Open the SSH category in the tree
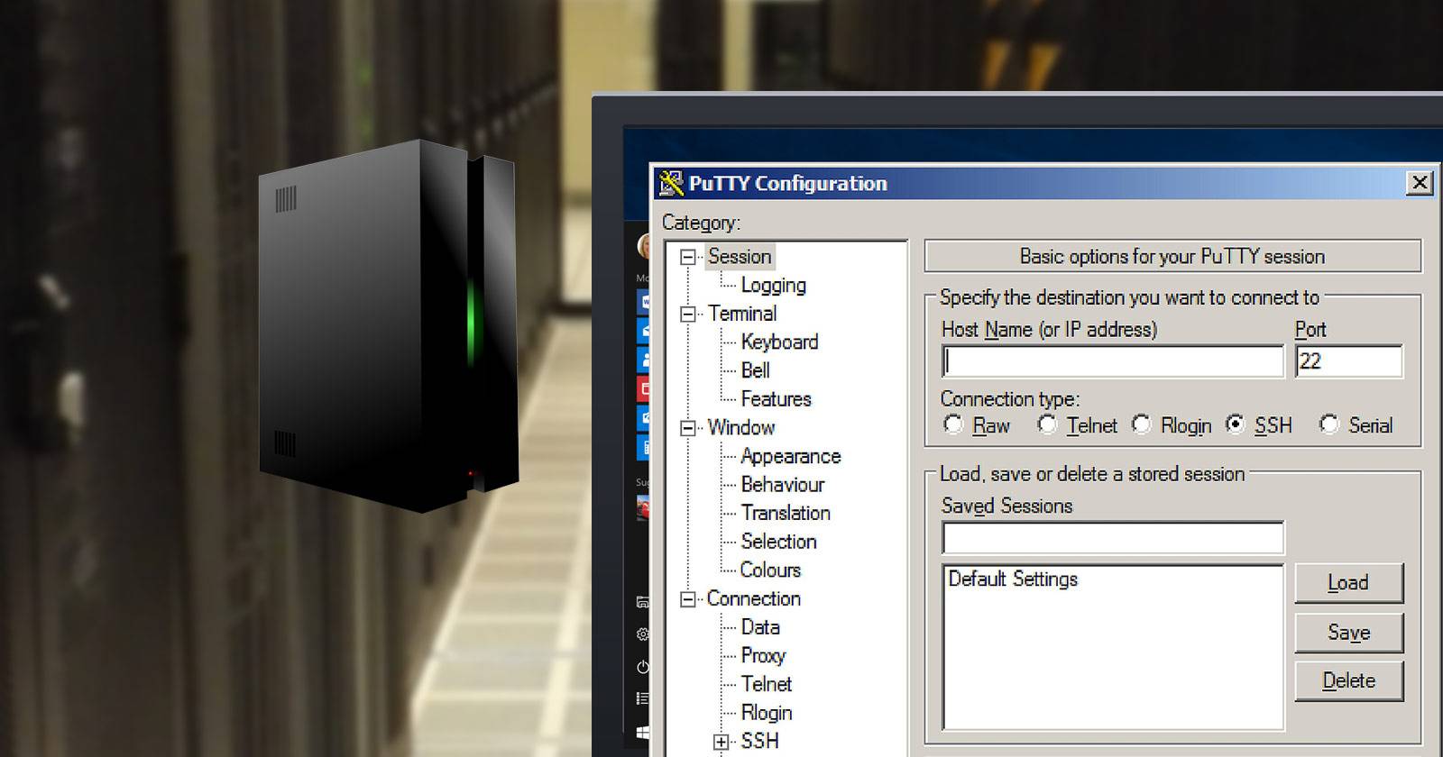Image resolution: width=1443 pixels, height=757 pixels. click(759, 741)
